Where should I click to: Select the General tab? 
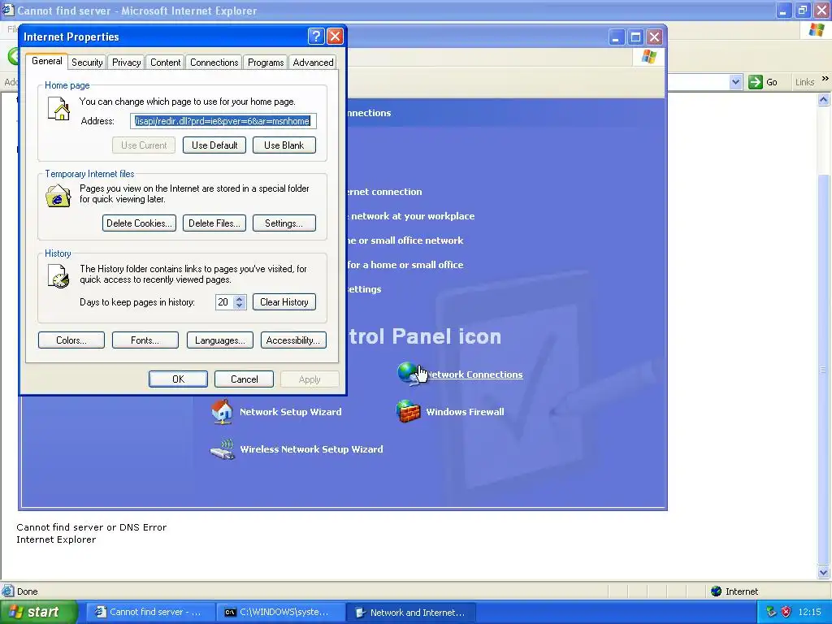46,61
